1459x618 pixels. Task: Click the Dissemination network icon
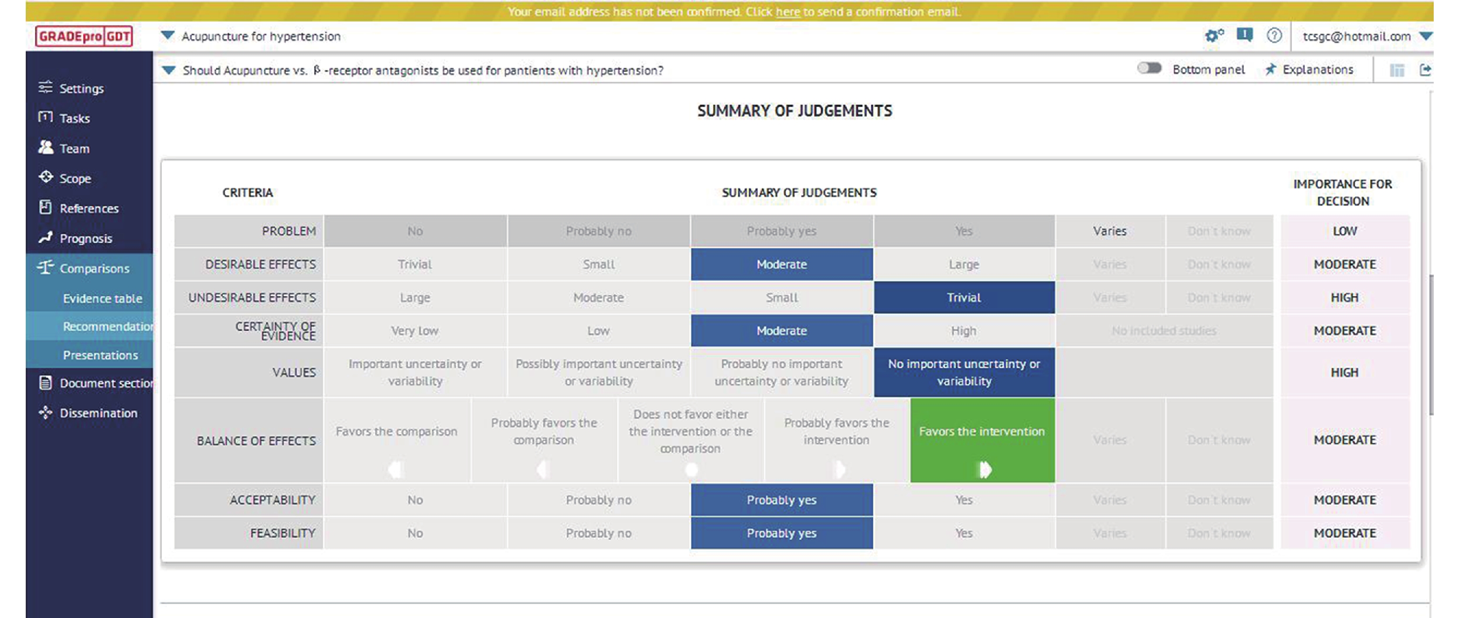[45, 413]
